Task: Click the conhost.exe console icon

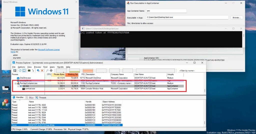Action: click(23, 89)
